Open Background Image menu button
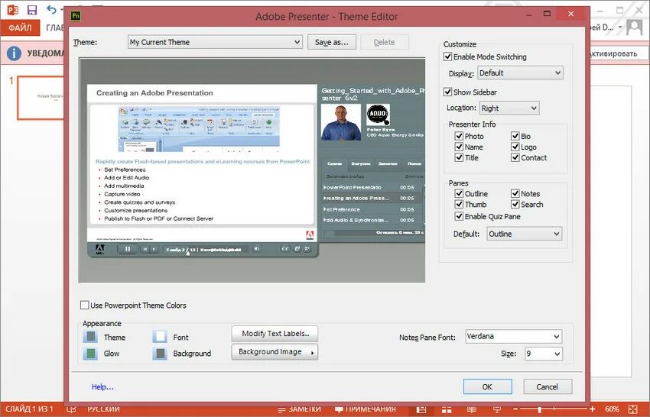650x417 pixels. pos(275,352)
